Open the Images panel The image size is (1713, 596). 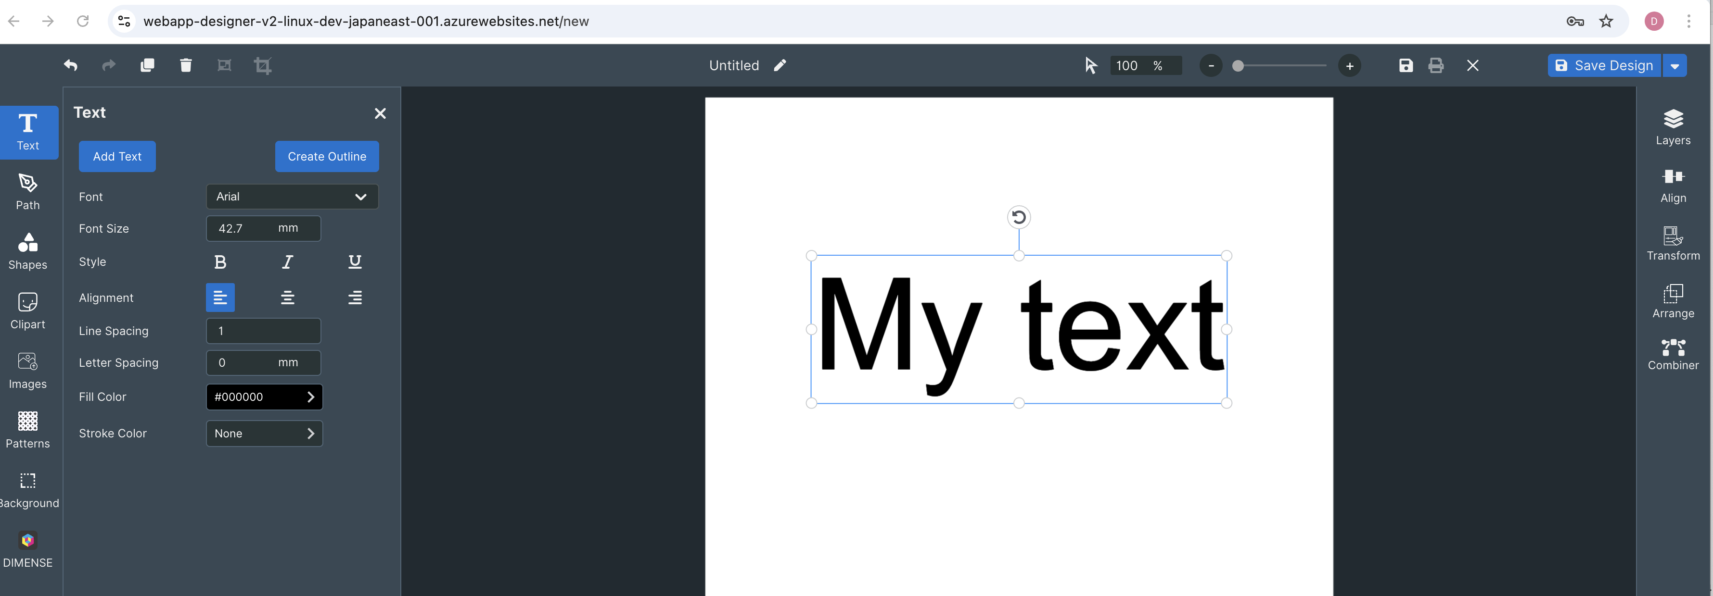pos(28,371)
